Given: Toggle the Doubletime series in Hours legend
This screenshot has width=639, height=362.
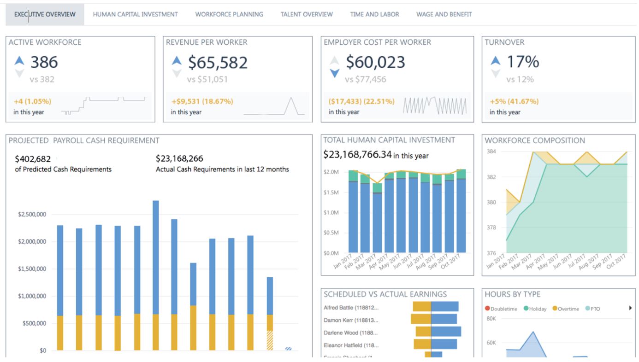Looking at the screenshot, I should [x=503, y=309].
